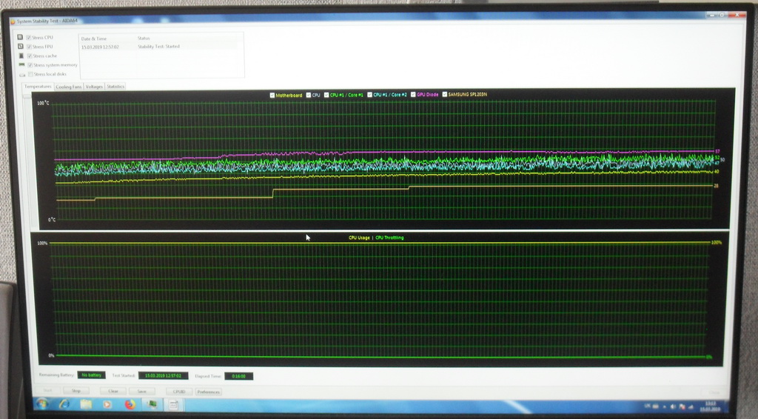Launch Firefox from the taskbar
This screenshot has width=758, height=419.
coord(130,404)
